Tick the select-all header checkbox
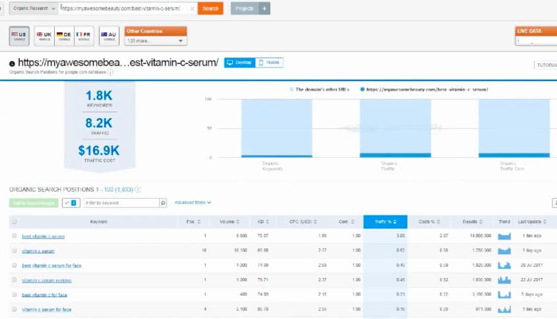The image size is (557, 319). point(15,221)
